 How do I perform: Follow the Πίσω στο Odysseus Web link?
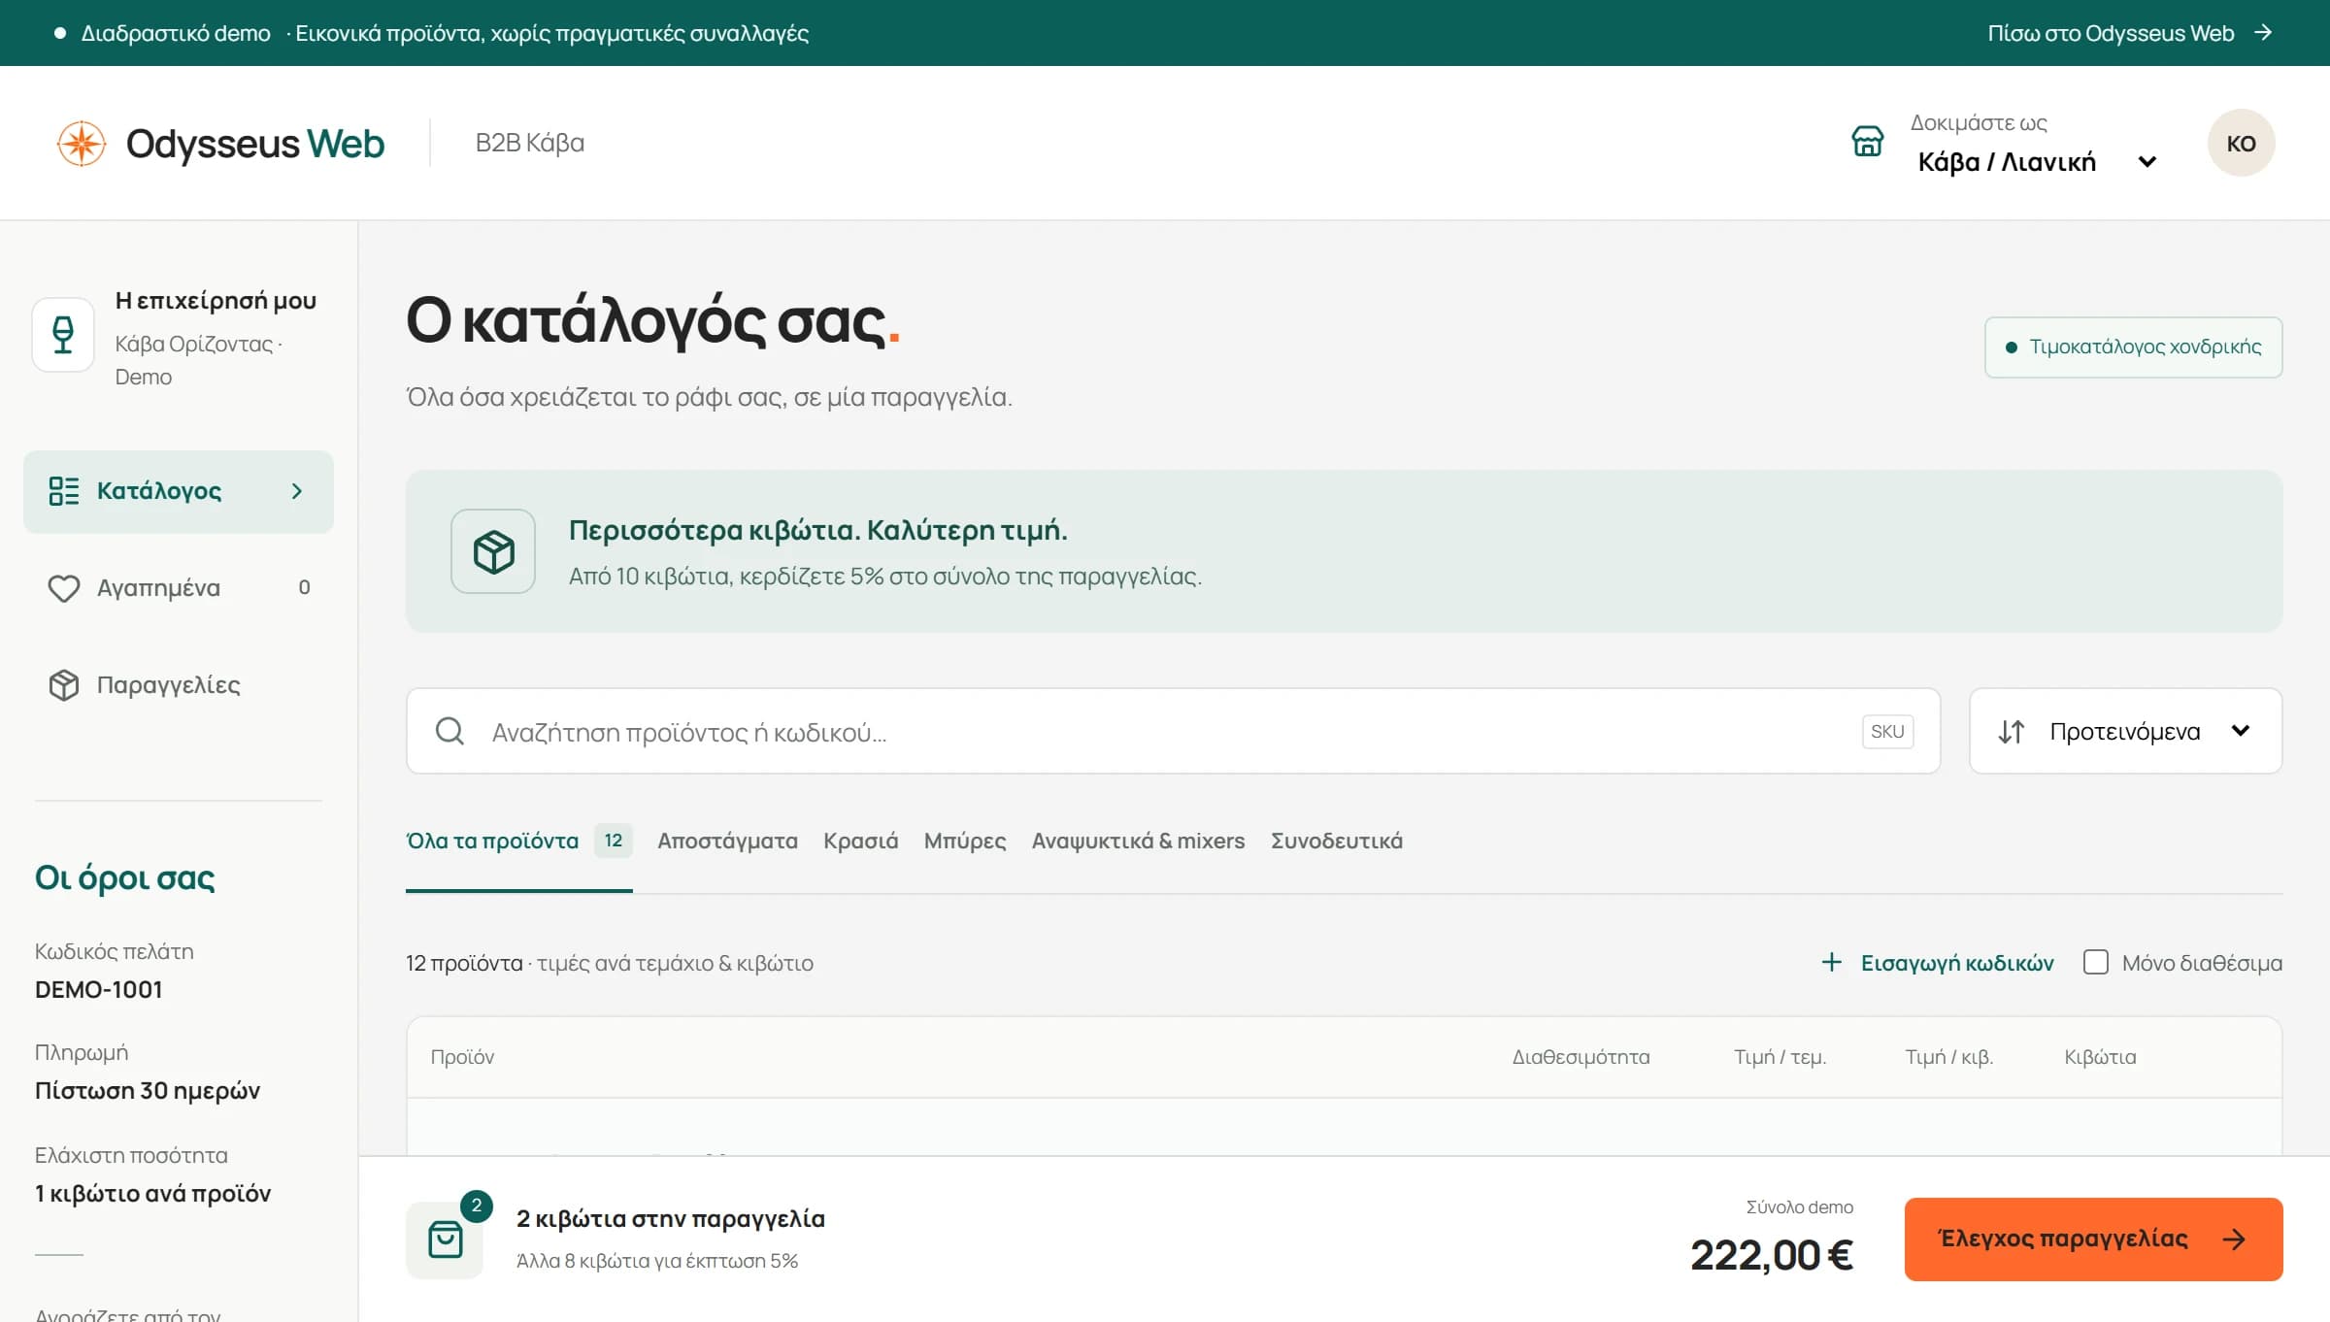(2130, 33)
